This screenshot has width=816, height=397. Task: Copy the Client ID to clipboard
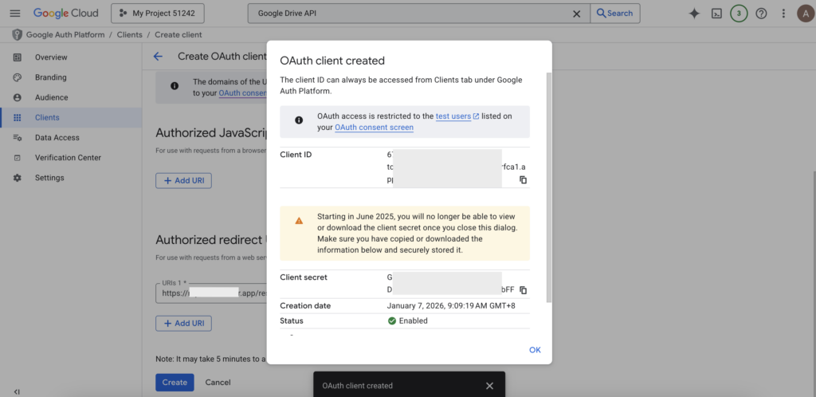[x=524, y=180]
